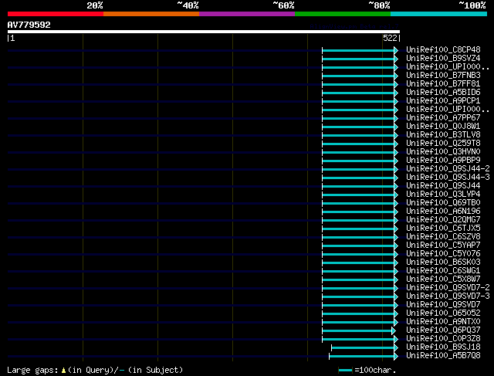
Task: Click the cyan alignment bar for B9SJ18
Action: pyautogui.click(x=363, y=348)
